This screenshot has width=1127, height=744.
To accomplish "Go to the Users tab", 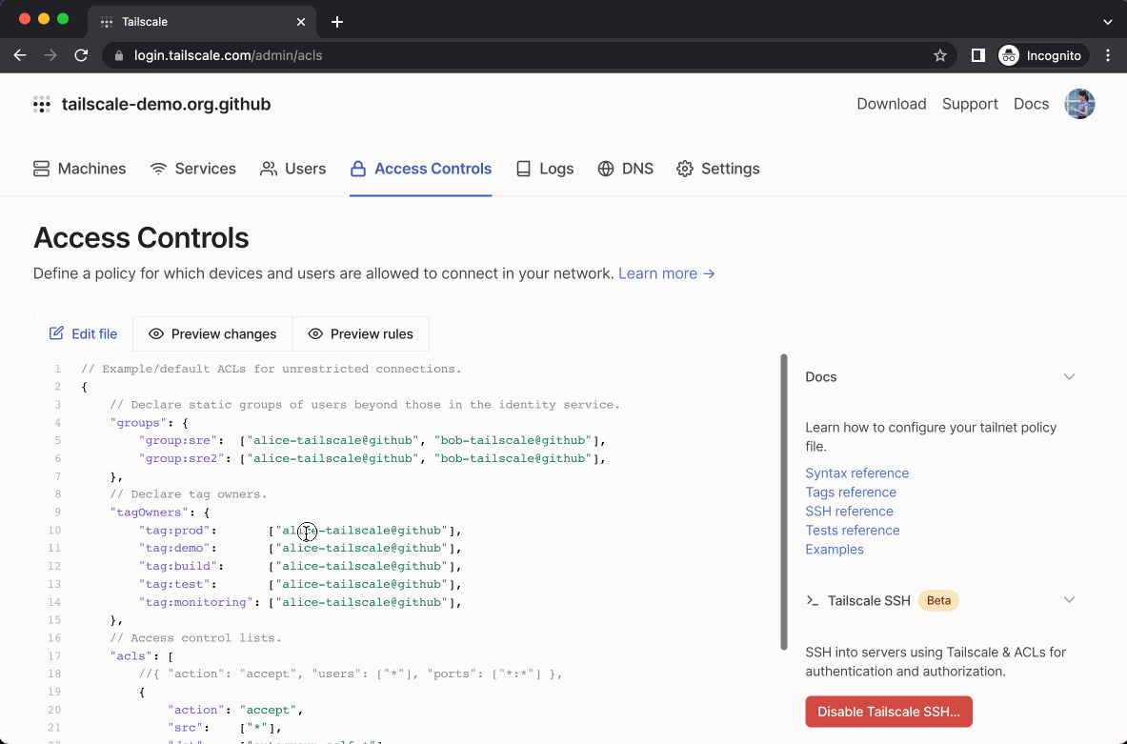I will 292,169.
